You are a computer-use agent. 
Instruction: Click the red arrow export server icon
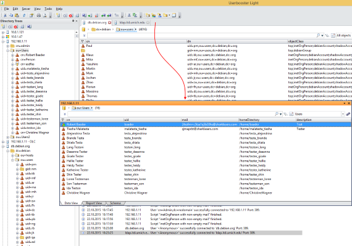click(96, 15)
